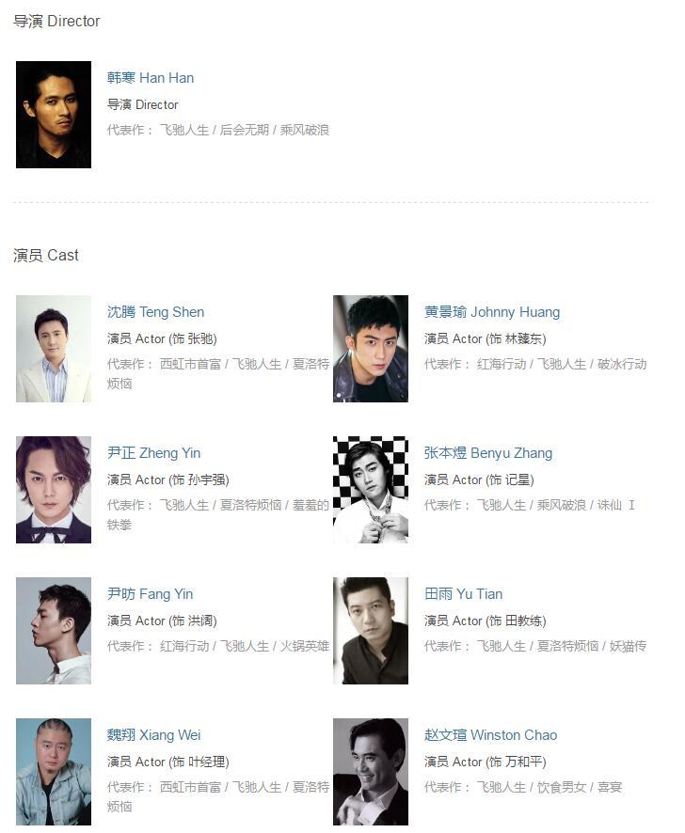Screen dimensions: 685x833
Task: Click 导演 Director section heading
Action: pos(56,22)
